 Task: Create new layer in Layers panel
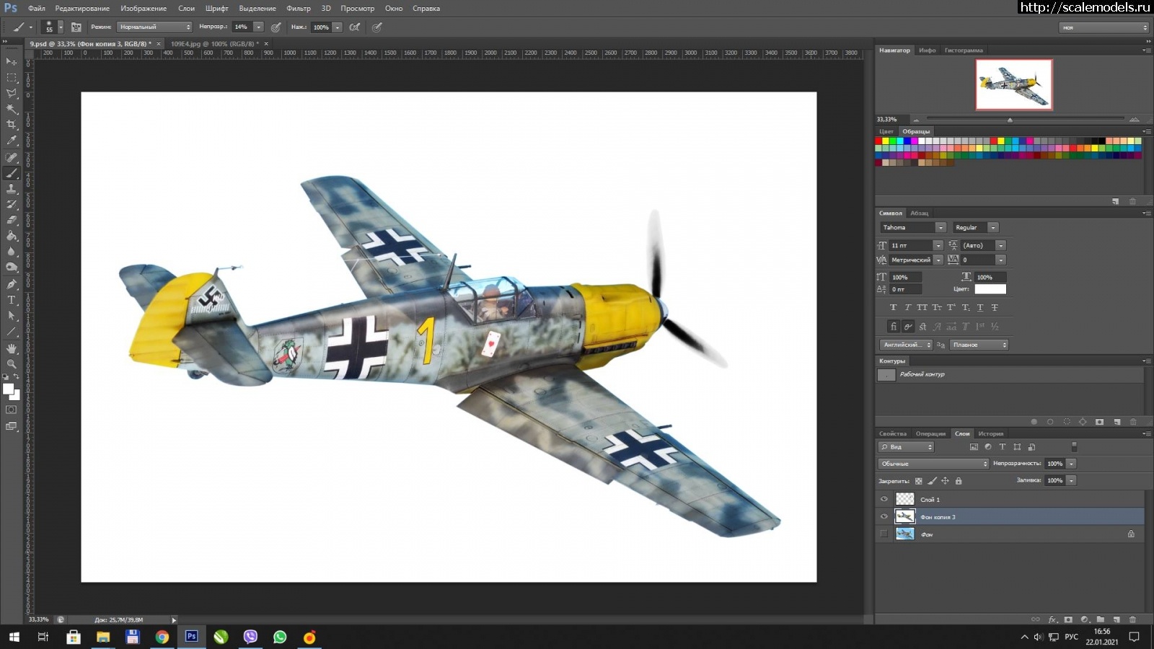pyautogui.click(x=1116, y=619)
